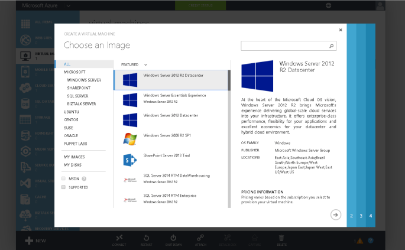Screen dimensions: 405x250
Task: Open HDInsight icon in sidebar
Action: [x=25, y=135]
